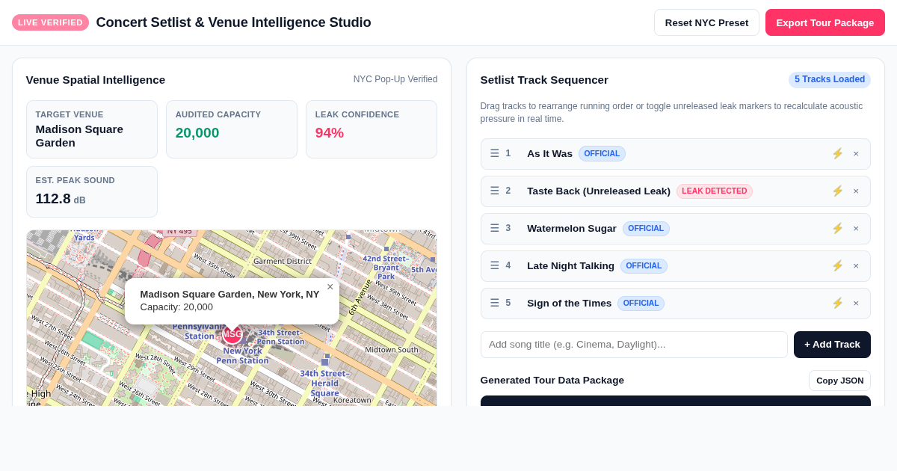Grab the drag handle for Late Night Talking
Viewport: 897px width, 471px height.
click(494, 265)
